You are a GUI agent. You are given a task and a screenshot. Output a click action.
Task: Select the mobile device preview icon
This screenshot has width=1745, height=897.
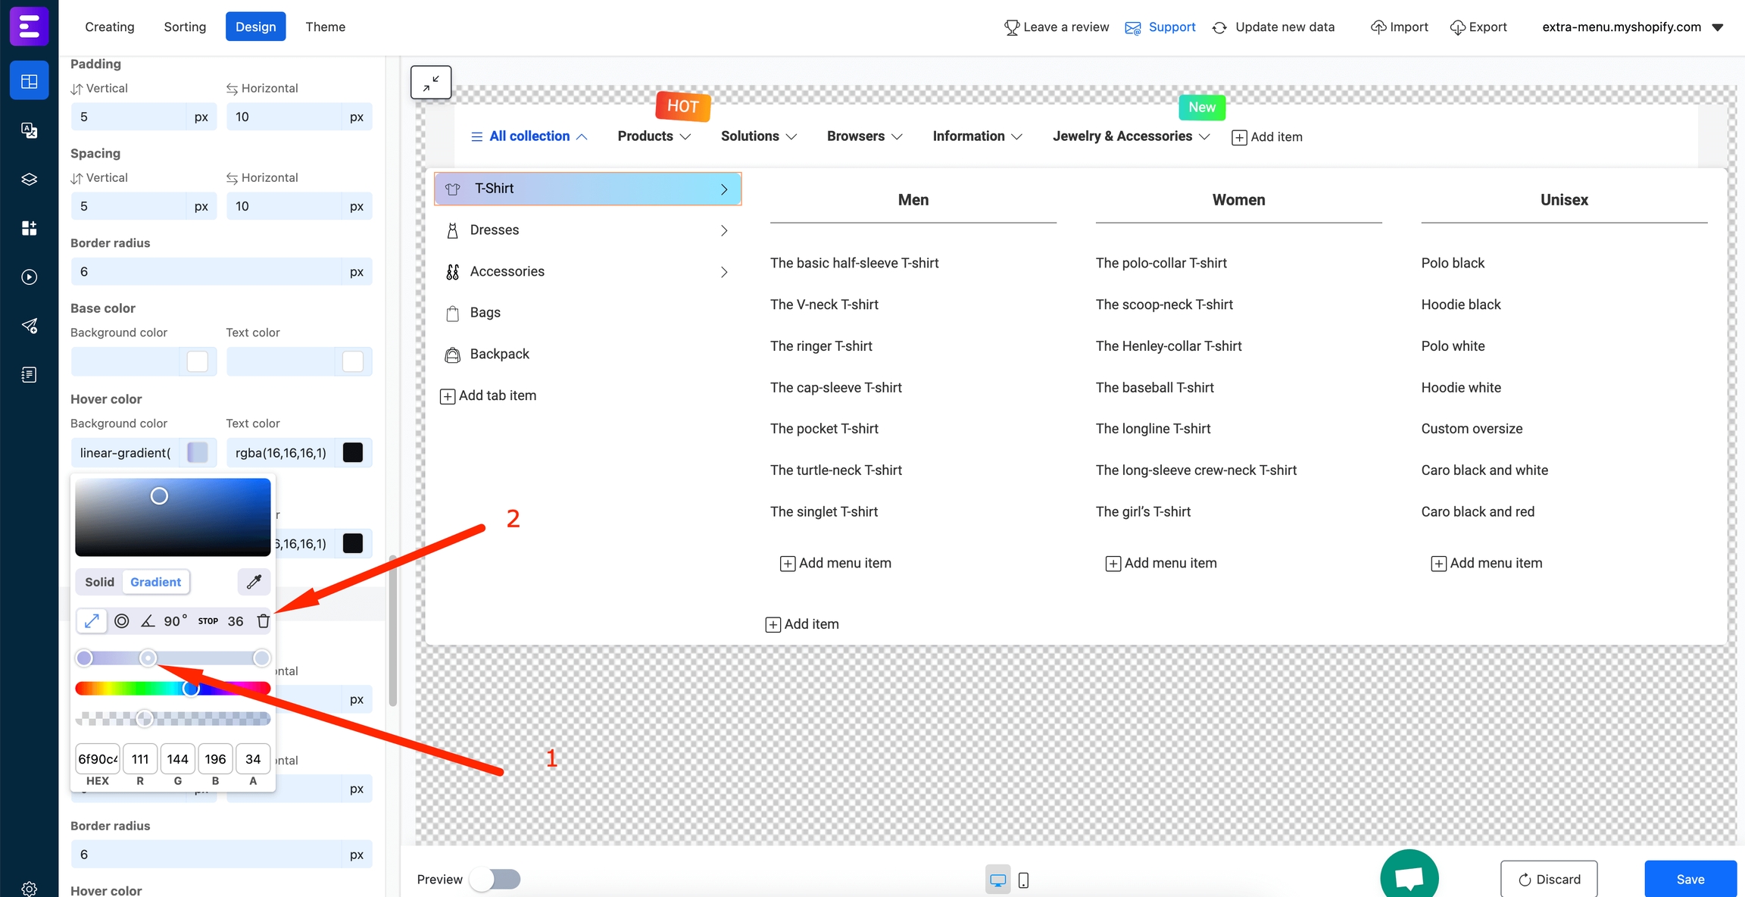click(1023, 880)
